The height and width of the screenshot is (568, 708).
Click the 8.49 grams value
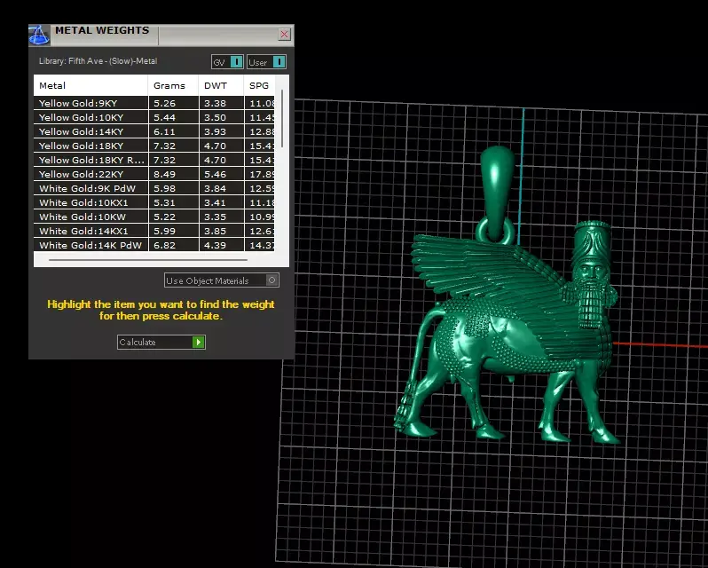164,174
